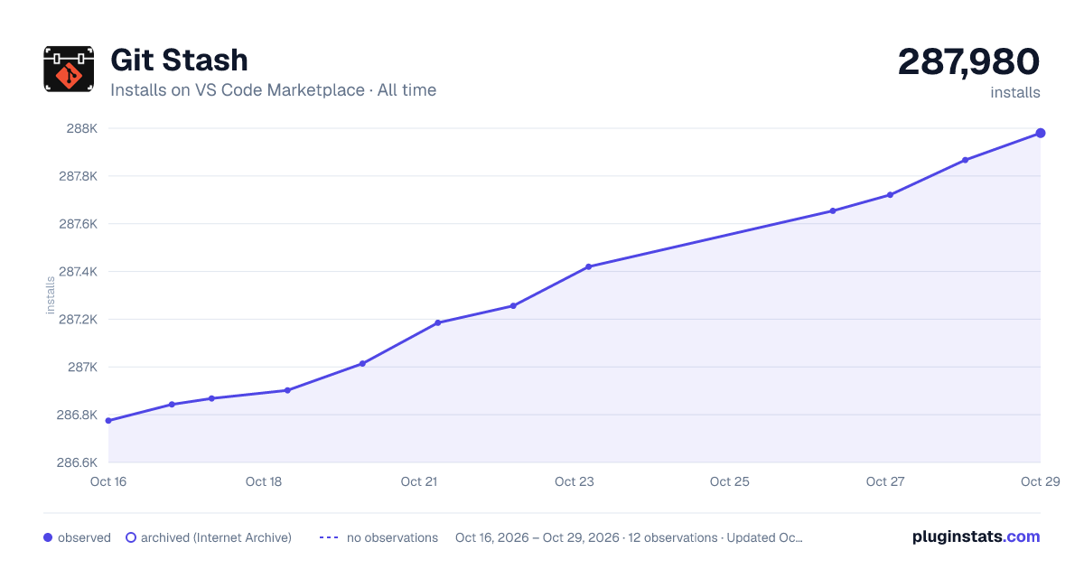Click the no observations legend label

coord(392,537)
